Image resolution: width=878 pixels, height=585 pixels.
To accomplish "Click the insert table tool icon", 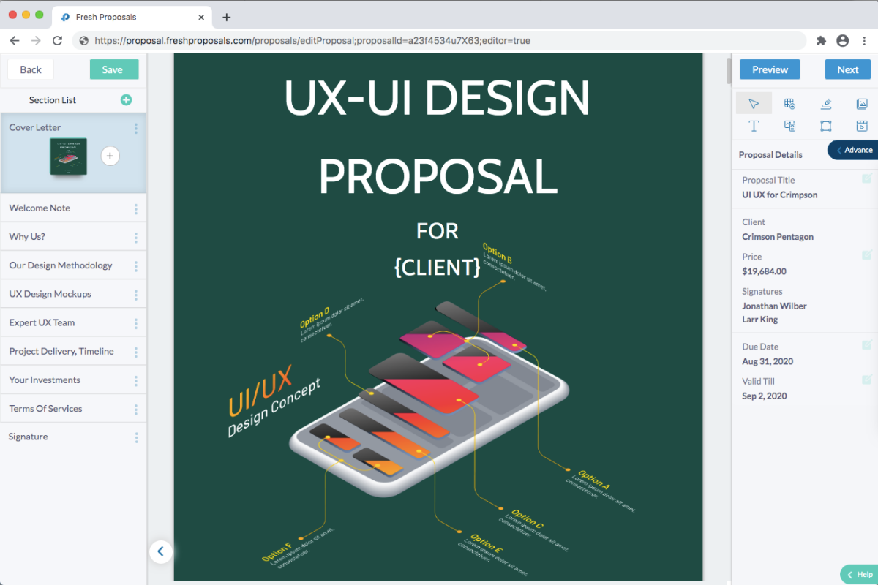I will pyautogui.click(x=789, y=104).
